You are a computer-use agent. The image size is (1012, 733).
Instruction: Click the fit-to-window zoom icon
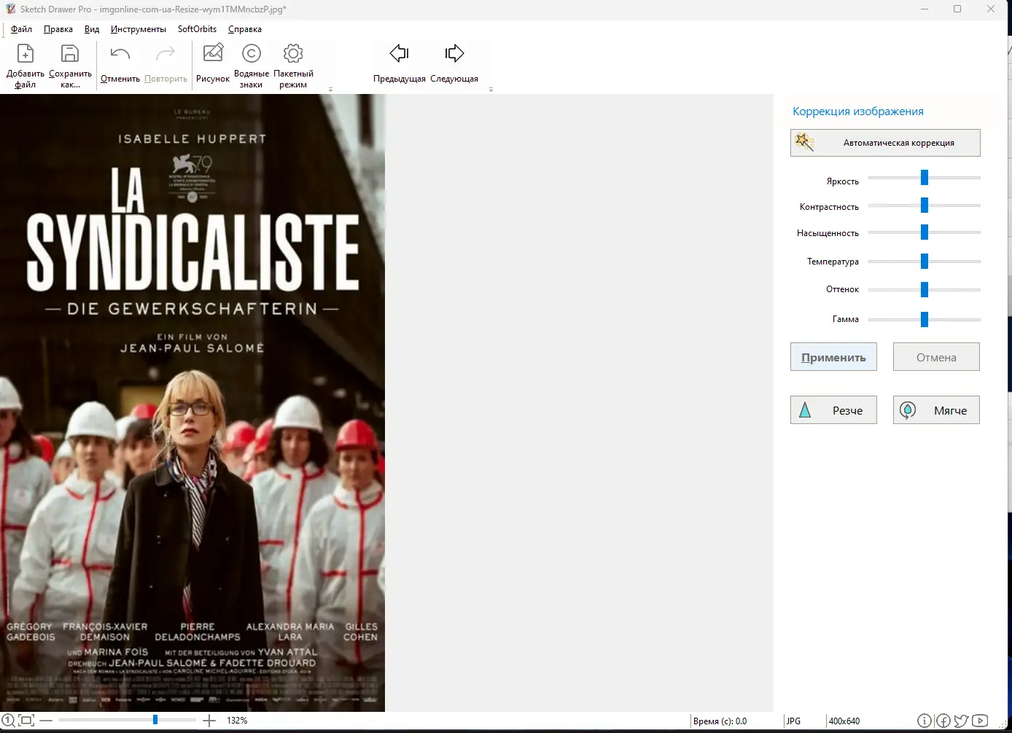pos(26,721)
